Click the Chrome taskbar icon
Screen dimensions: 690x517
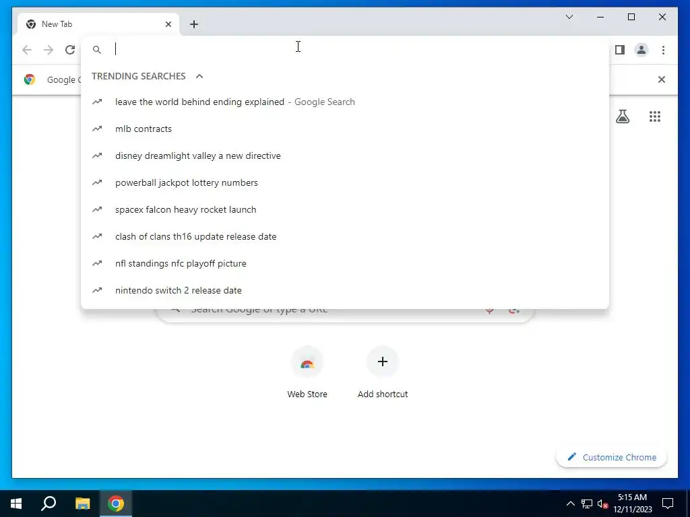(x=116, y=504)
